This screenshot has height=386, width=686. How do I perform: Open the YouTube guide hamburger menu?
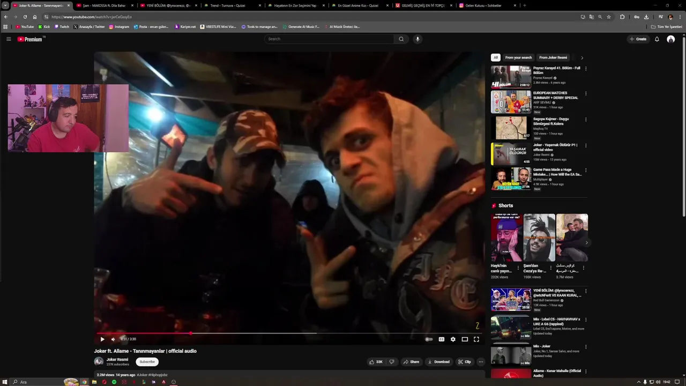point(9,39)
